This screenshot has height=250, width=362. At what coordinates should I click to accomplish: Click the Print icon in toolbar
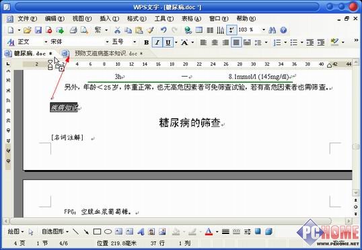coord(73,30)
